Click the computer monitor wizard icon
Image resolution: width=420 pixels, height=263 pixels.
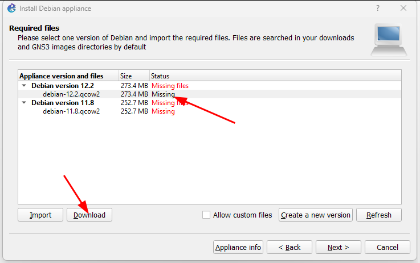click(x=389, y=40)
